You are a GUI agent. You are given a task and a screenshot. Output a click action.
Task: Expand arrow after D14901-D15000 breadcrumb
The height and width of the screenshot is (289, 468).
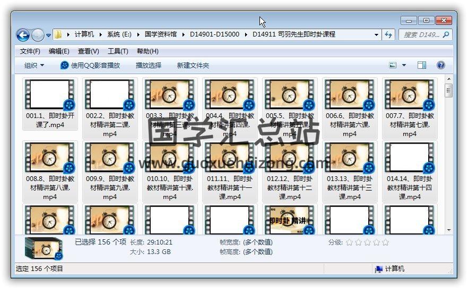(246, 34)
